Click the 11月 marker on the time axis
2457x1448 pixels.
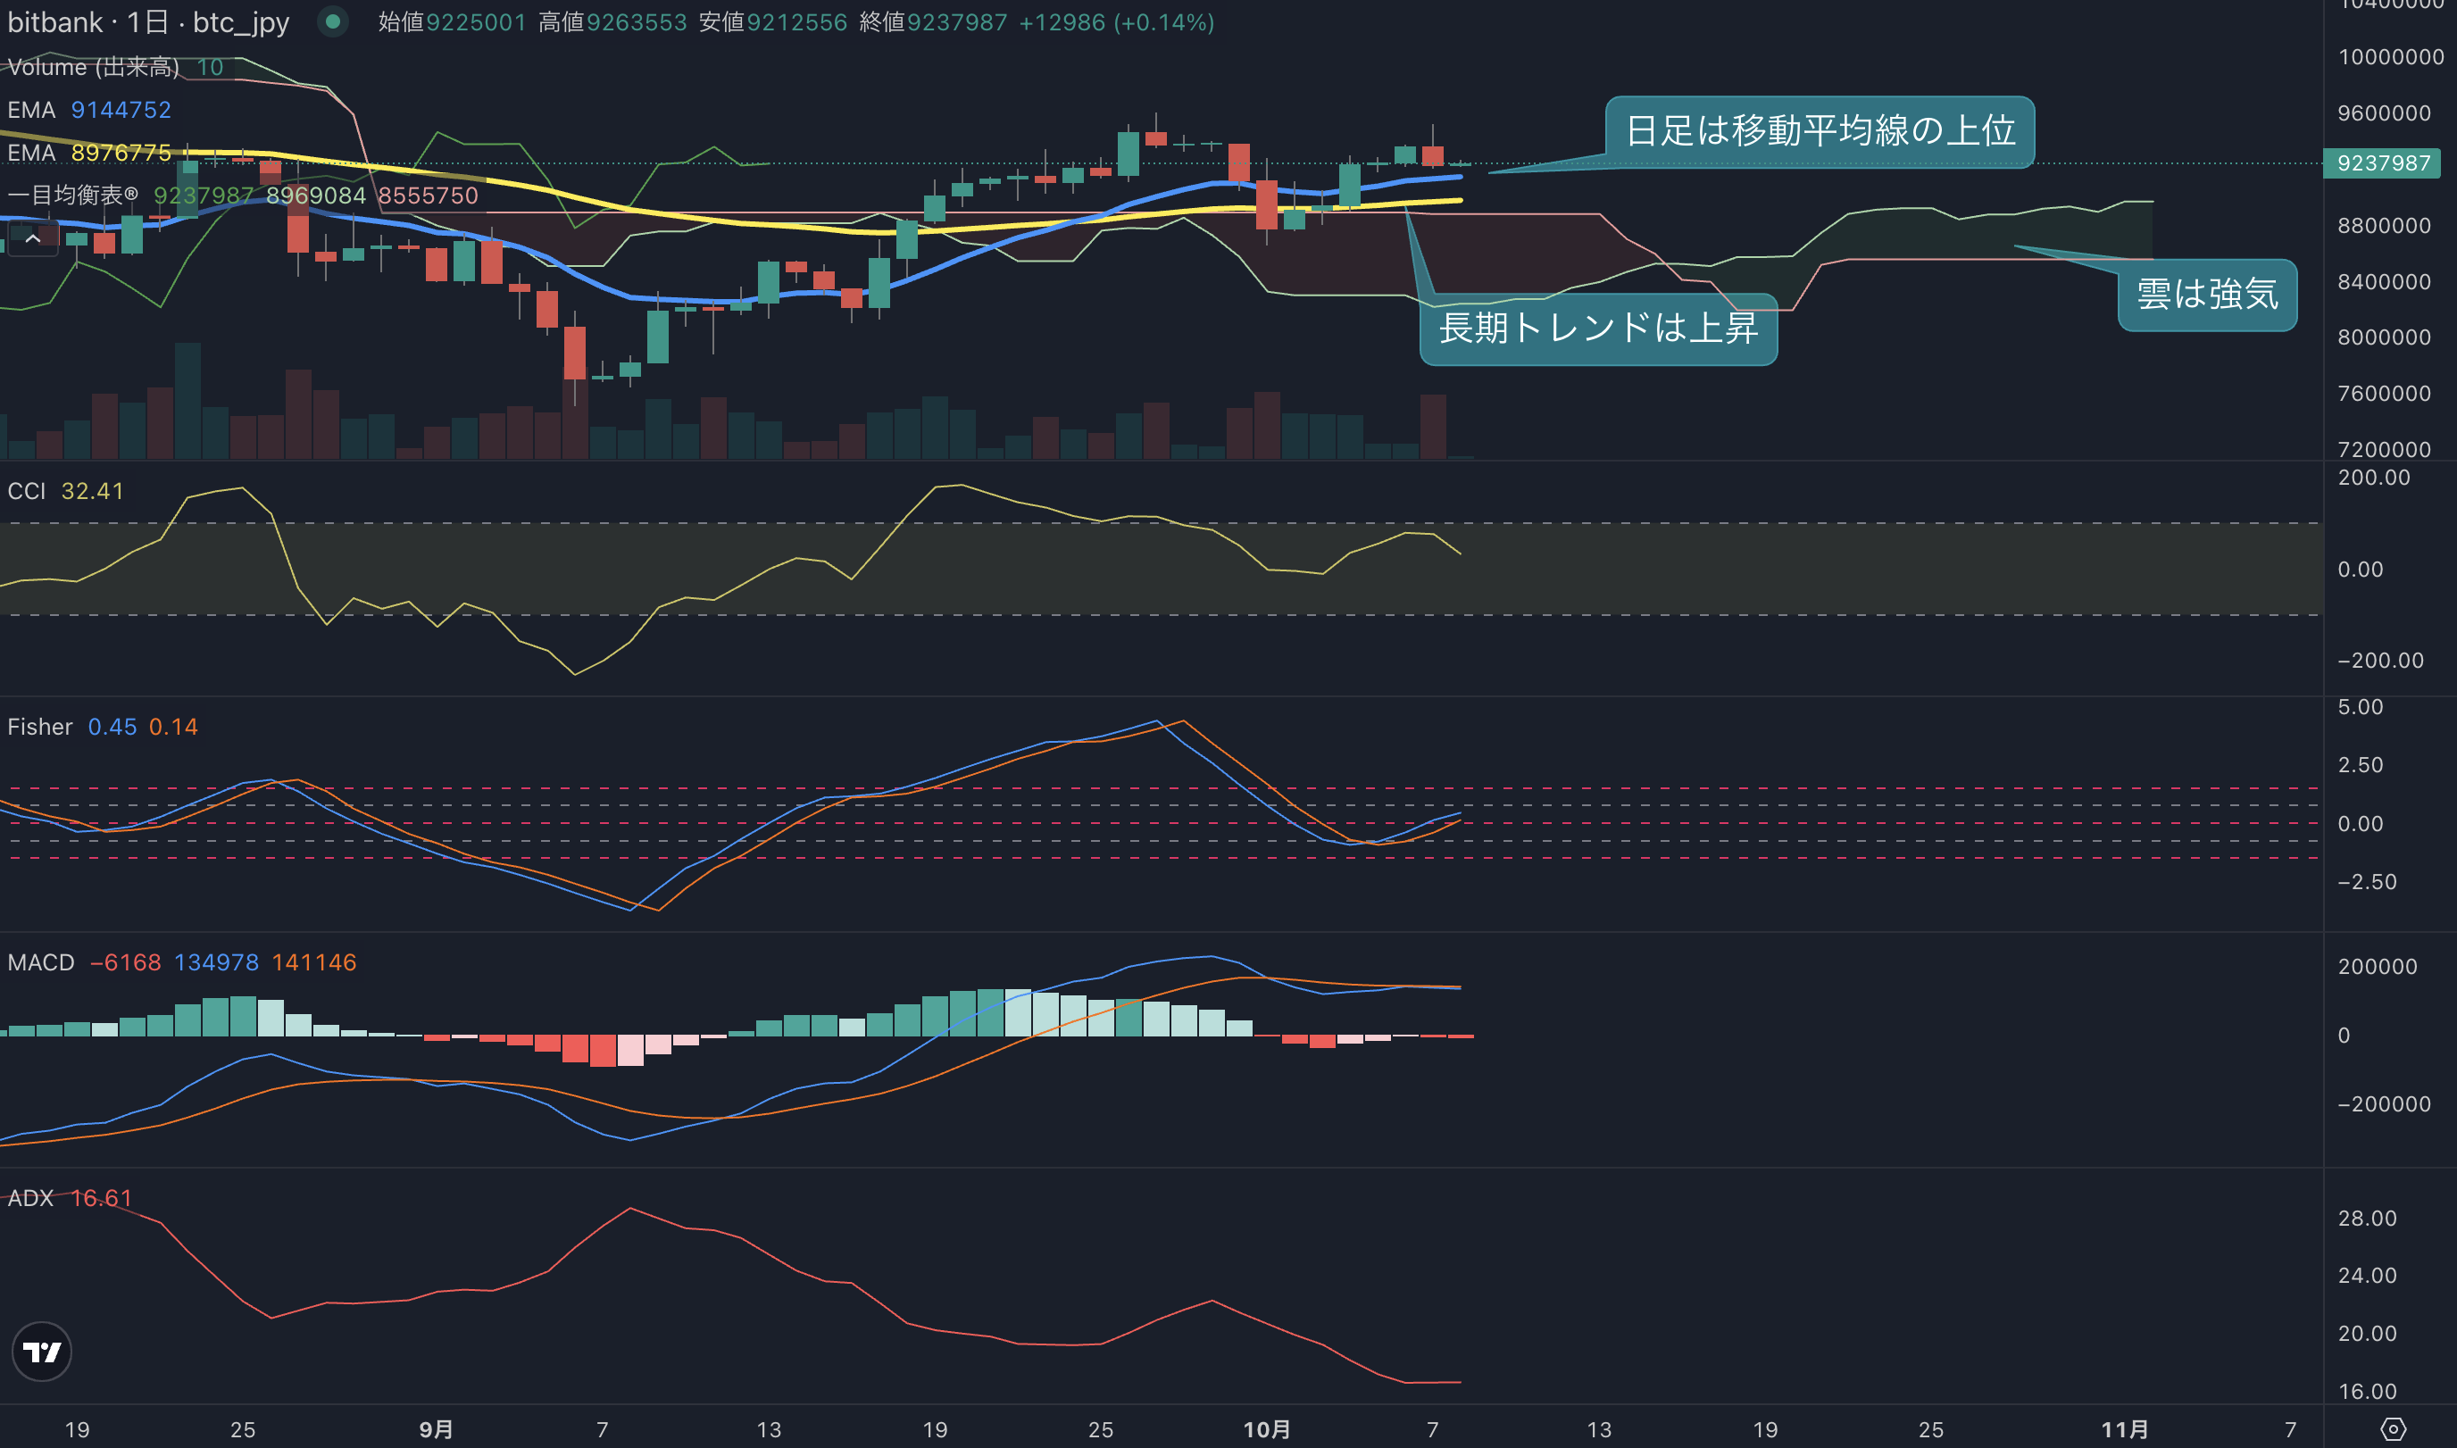(2124, 1429)
